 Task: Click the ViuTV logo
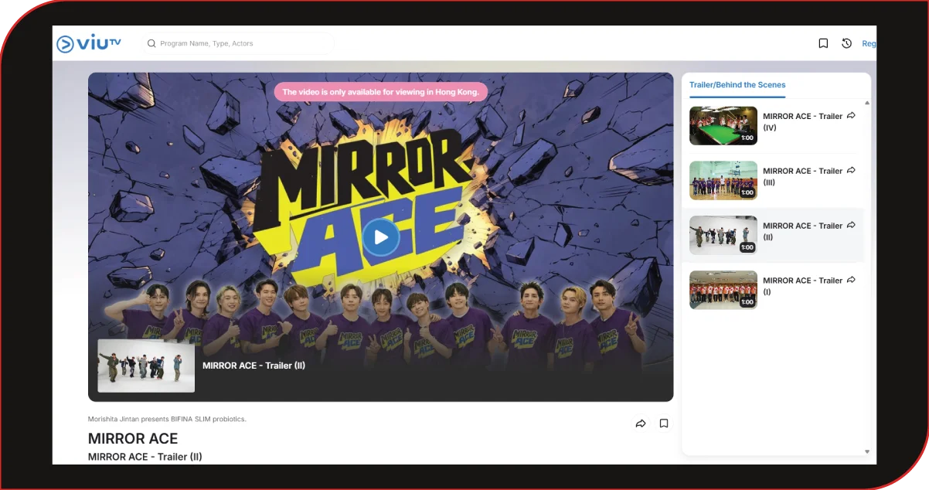point(89,43)
